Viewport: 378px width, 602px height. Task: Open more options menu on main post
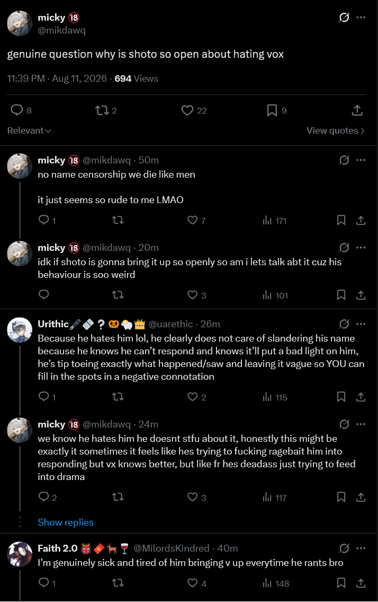[x=361, y=18]
